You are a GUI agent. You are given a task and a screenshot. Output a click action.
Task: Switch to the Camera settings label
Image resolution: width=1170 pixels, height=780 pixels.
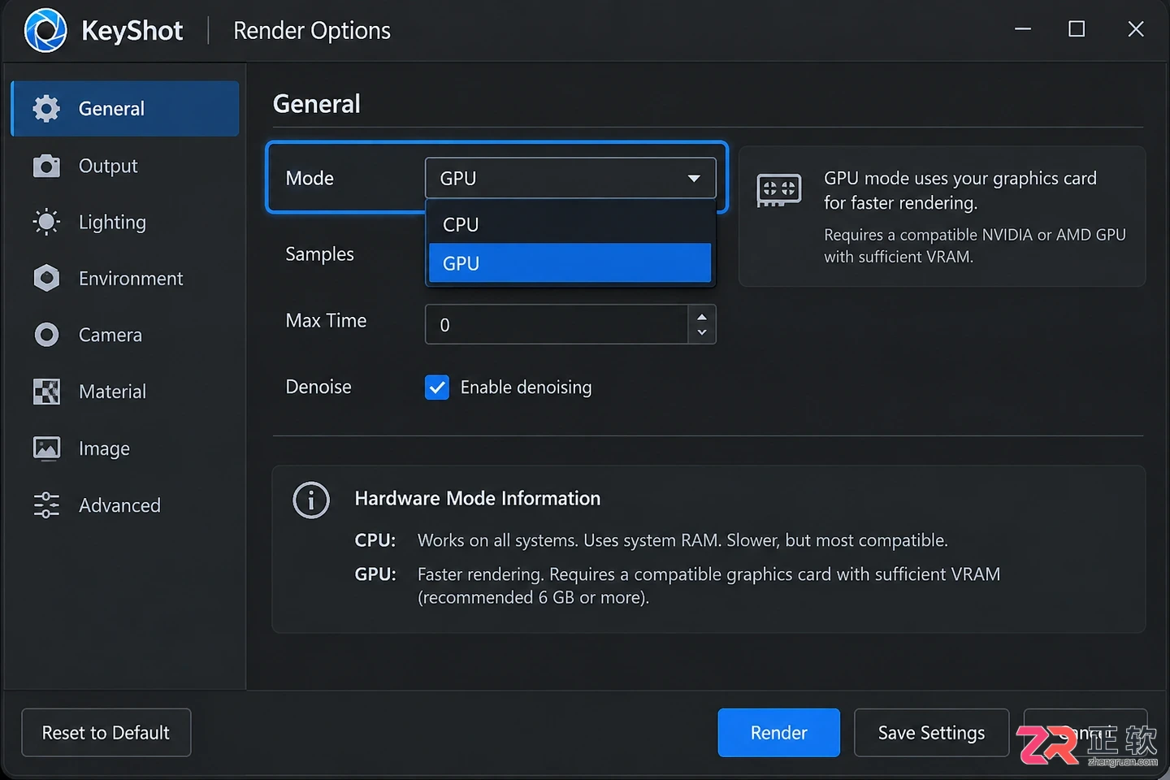(110, 335)
